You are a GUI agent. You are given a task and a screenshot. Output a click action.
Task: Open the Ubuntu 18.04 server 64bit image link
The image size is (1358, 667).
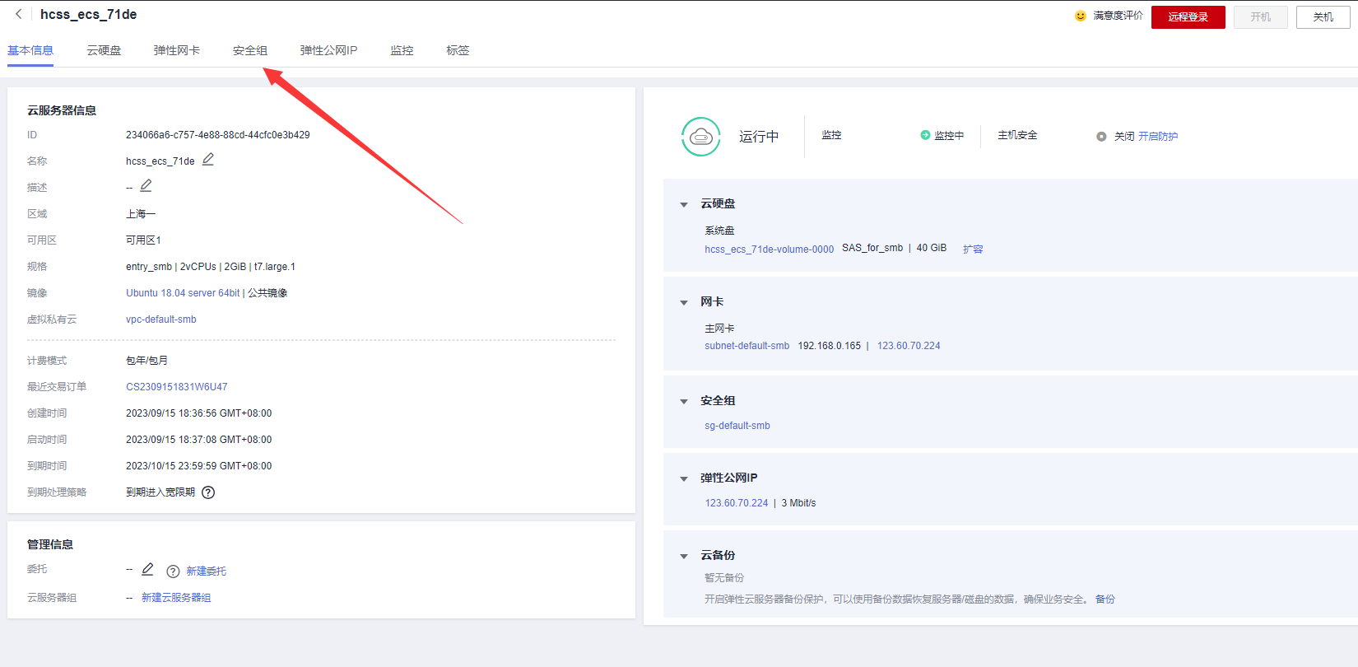[183, 293]
